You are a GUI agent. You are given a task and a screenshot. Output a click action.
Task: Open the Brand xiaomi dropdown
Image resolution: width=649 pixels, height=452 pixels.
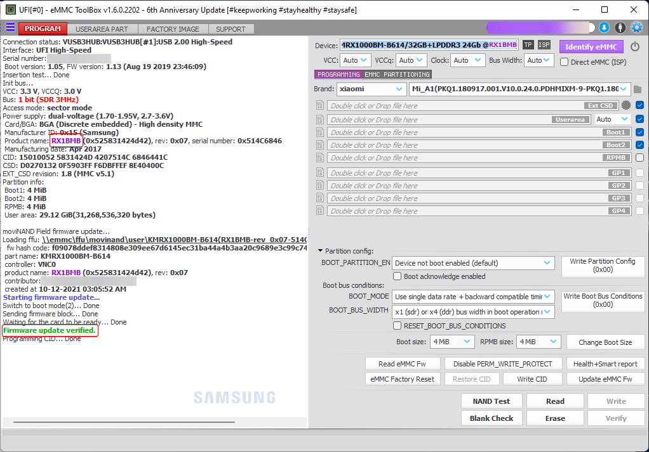click(370, 89)
